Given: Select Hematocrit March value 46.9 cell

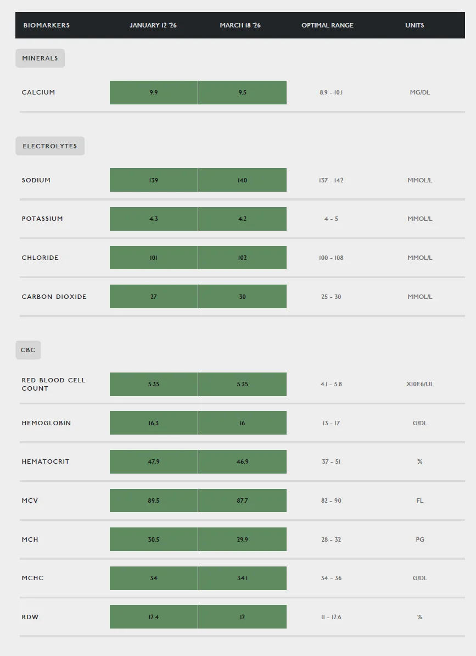Looking at the screenshot, I should click(x=242, y=462).
